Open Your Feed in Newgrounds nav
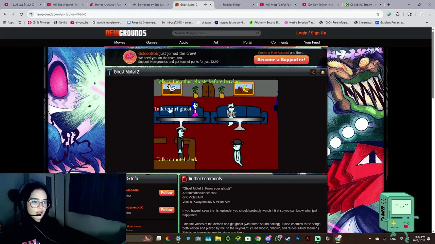435x244 pixels. pos(312,42)
